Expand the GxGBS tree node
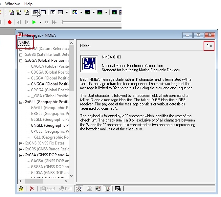The height and width of the screenshot is (197, 221). pyautogui.click(x=21, y=55)
